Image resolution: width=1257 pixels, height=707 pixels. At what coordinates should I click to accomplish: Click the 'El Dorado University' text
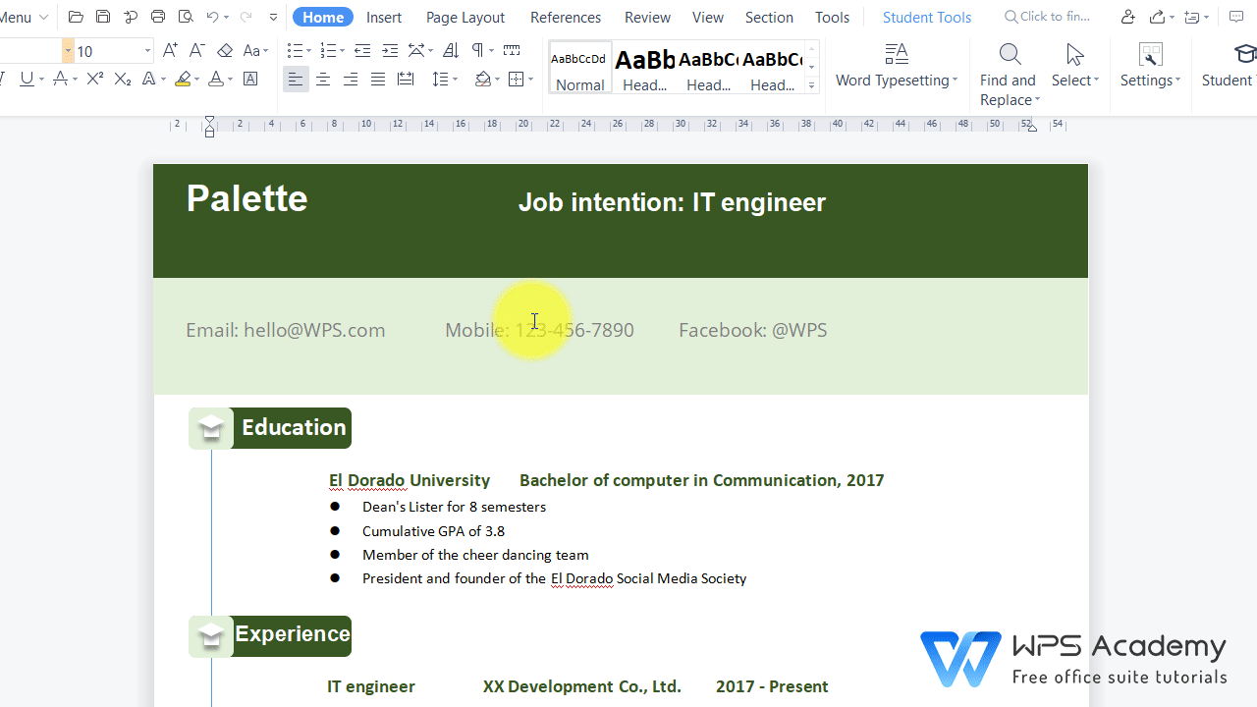coord(410,480)
